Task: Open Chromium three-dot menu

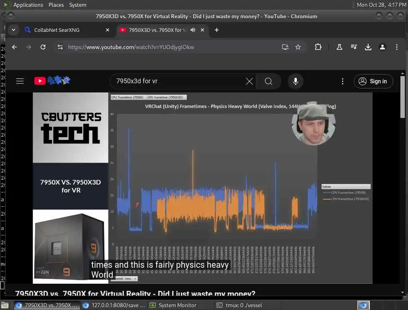Action: [x=396, y=47]
